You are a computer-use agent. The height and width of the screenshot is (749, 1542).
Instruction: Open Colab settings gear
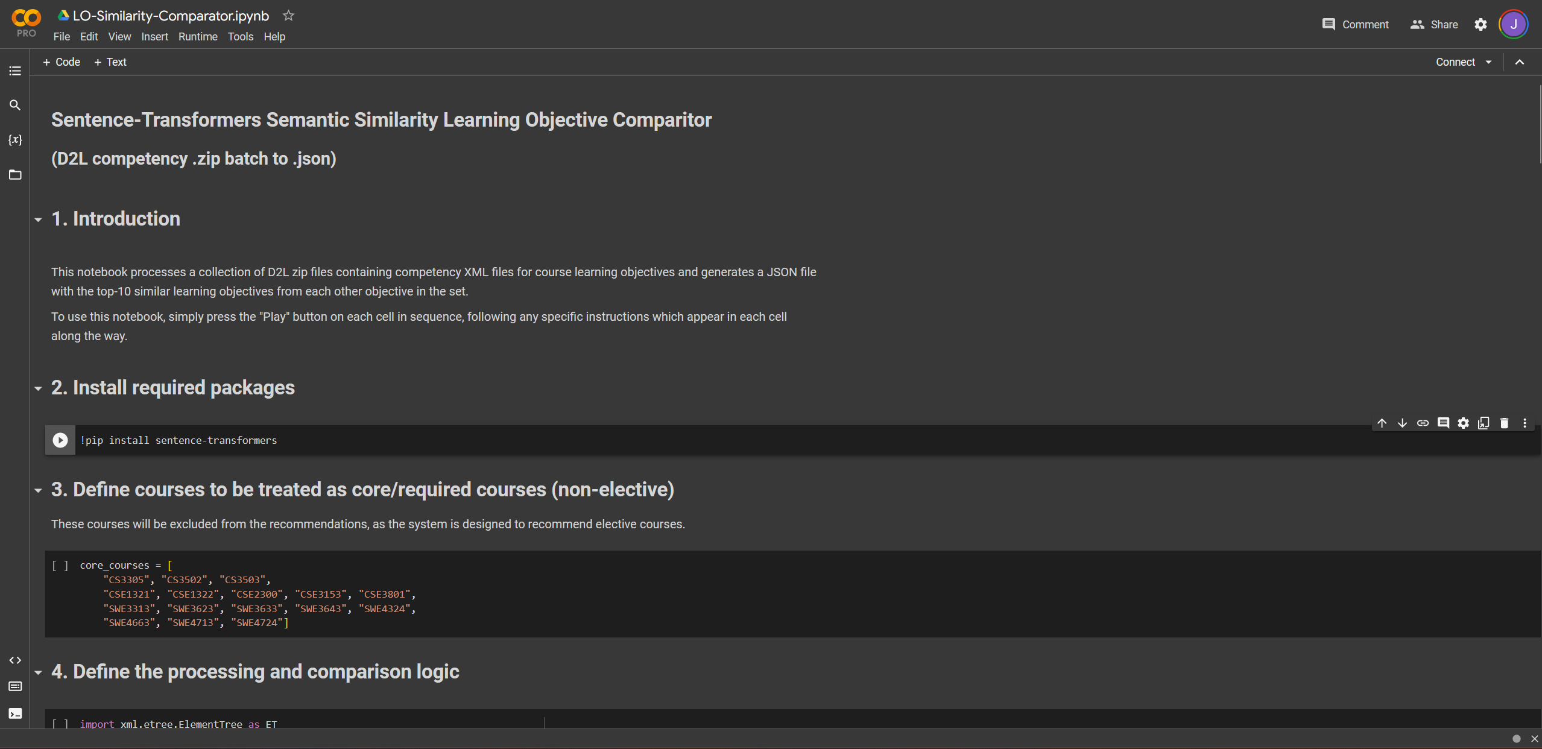1480,25
